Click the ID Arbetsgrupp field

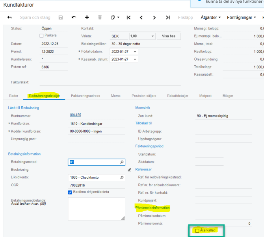[223, 131]
